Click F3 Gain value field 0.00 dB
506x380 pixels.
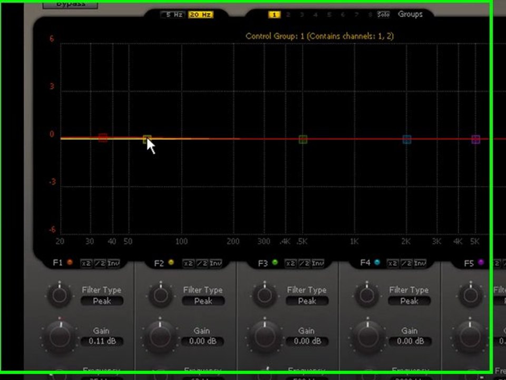pyautogui.click(x=307, y=341)
